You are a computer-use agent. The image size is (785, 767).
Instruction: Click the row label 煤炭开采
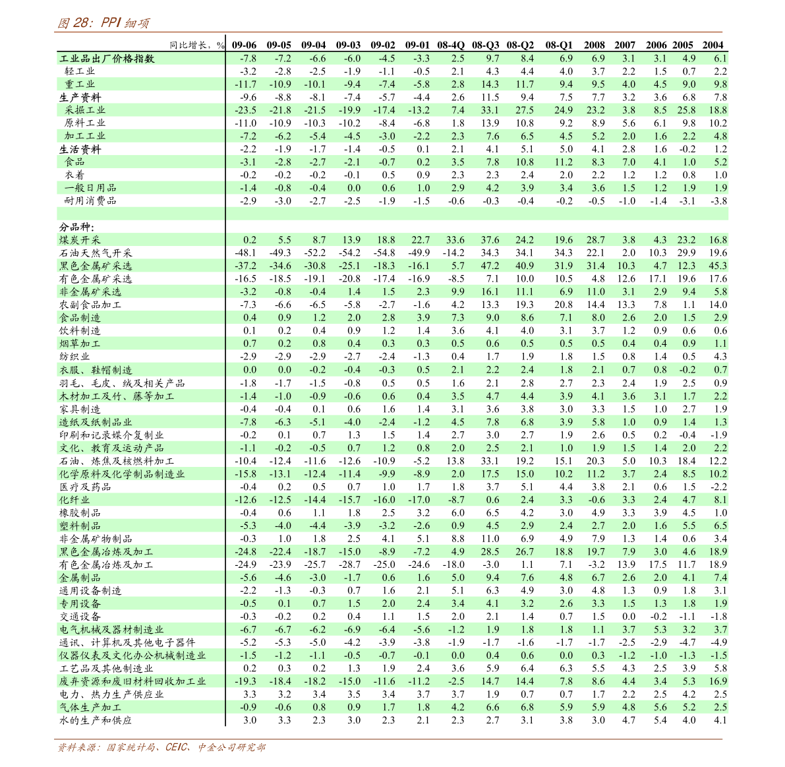(x=80, y=241)
